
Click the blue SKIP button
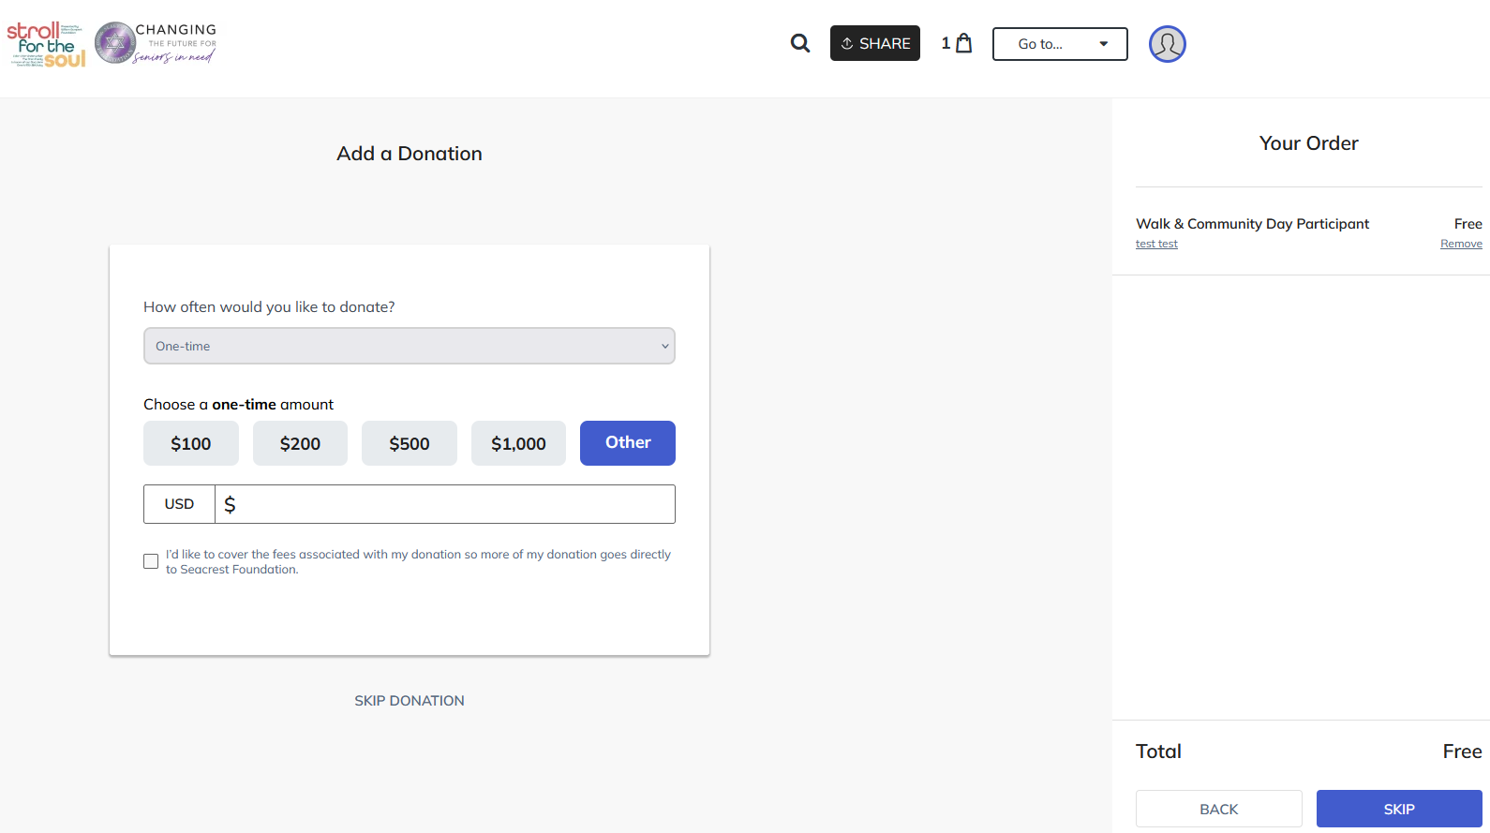point(1399,809)
